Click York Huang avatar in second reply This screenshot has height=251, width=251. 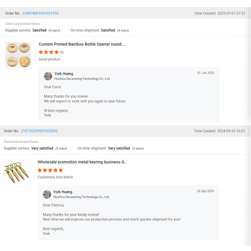point(47,194)
